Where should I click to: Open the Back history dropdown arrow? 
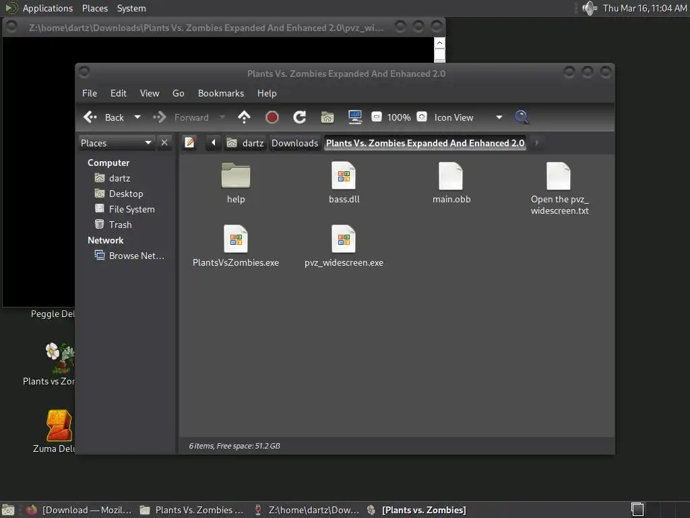[137, 117]
